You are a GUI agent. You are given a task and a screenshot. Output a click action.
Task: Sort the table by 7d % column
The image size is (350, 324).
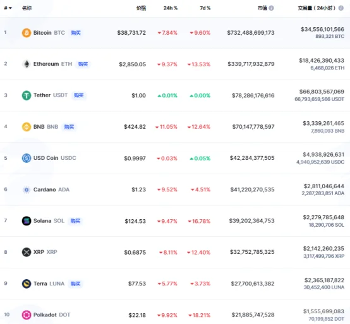point(205,8)
